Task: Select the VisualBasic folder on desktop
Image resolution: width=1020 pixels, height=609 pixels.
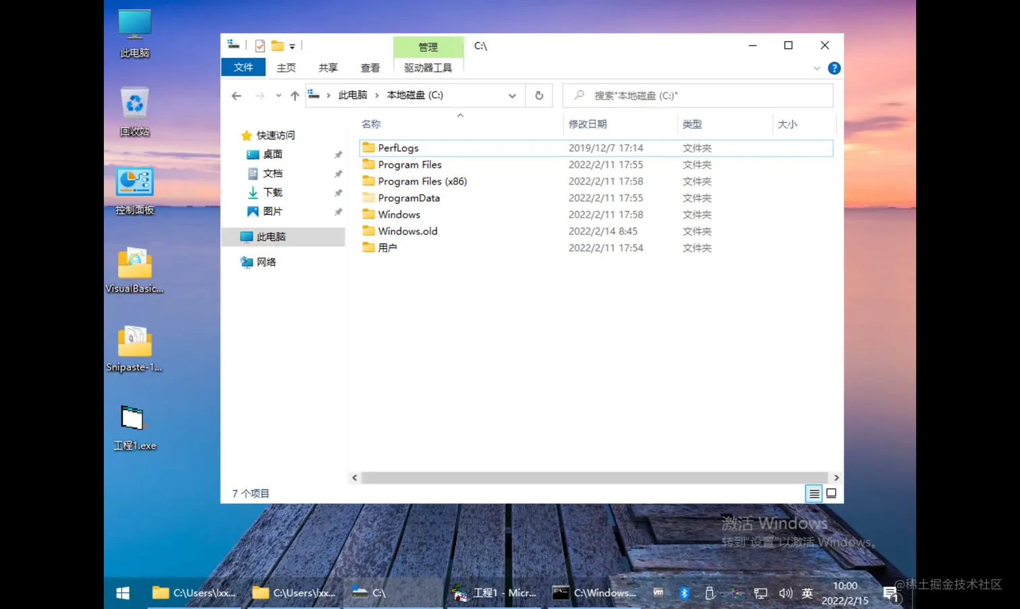Action: (134, 269)
